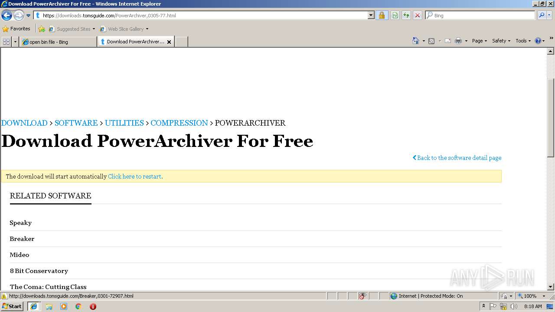Open the Page menu
Viewport: 555px width, 312px height.
[480, 41]
